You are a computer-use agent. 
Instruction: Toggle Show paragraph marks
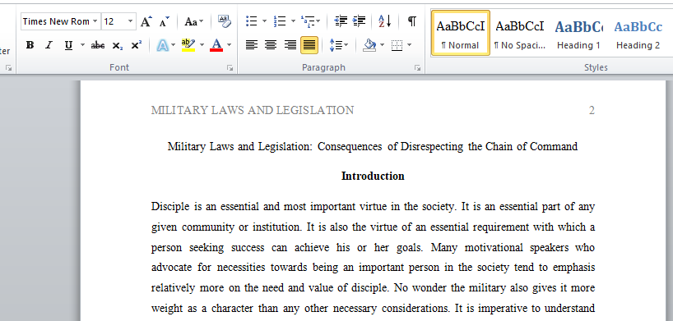click(411, 21)
